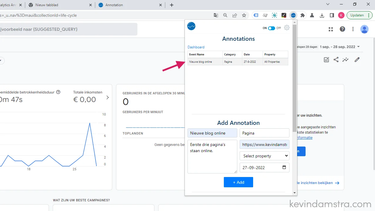Click the Analytics search box
The height and width of the screenshot is (211, 375).
coord(69,29)
